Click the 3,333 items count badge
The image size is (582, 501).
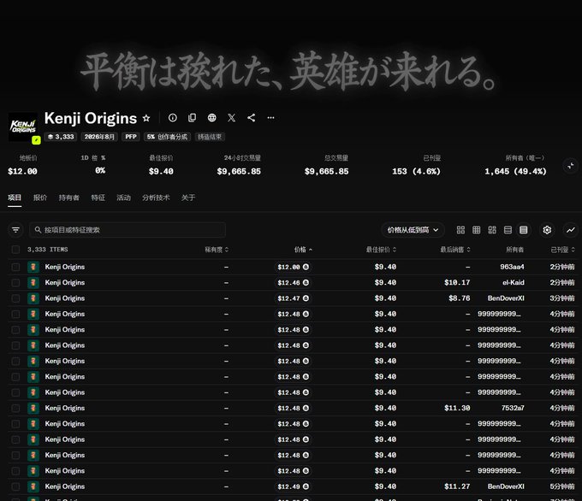tap(61, 137)
